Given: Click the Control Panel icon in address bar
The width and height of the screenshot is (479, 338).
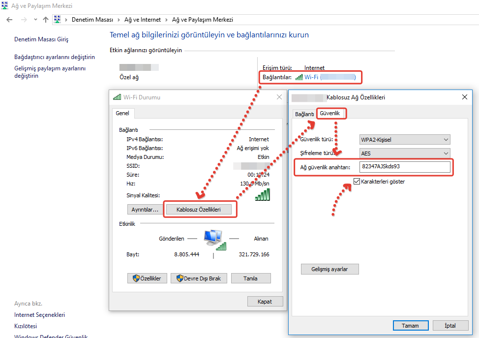Looking at the screenshot, I should pyautogui.click(x=58, y=20).
